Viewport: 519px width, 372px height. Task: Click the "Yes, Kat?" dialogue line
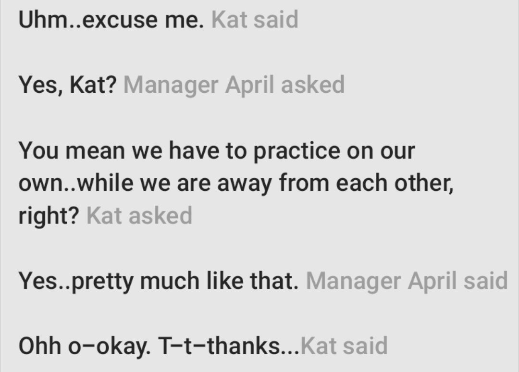coord(67,86)
